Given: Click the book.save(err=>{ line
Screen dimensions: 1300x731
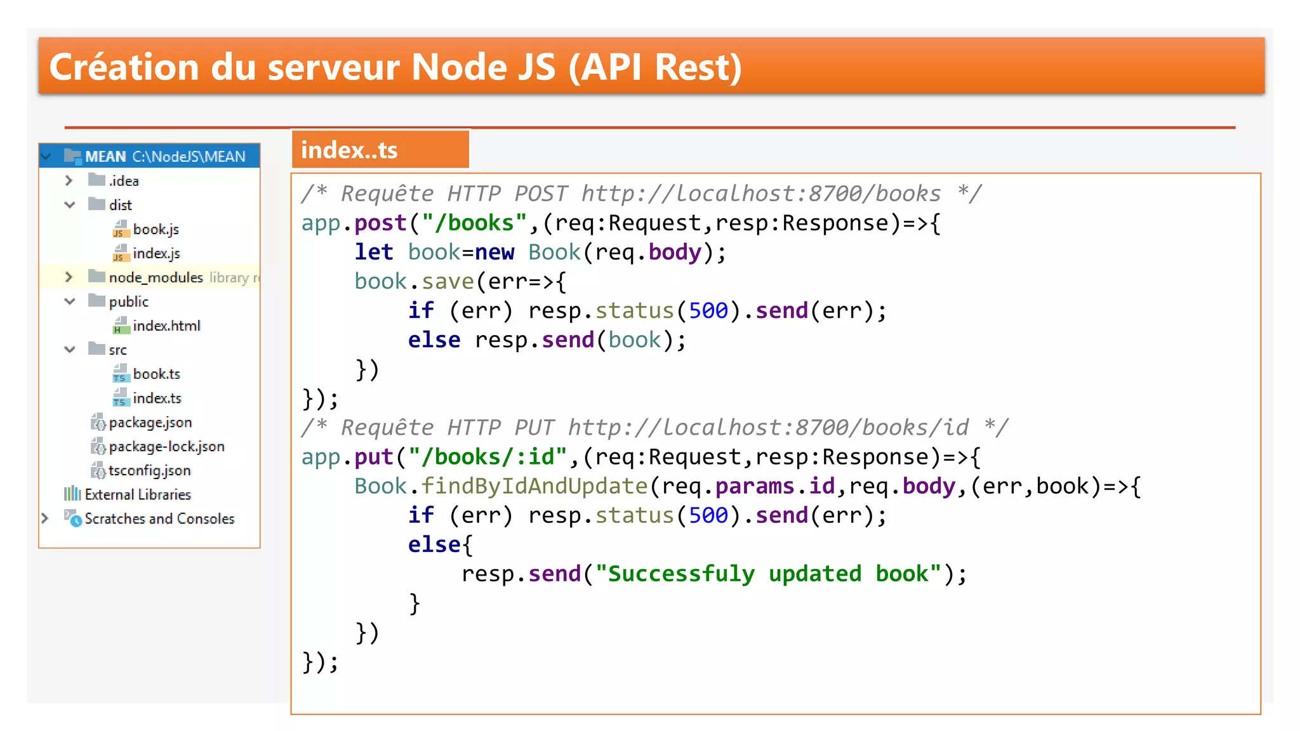Looking at the screenshot, I should [x=460, y=281].
